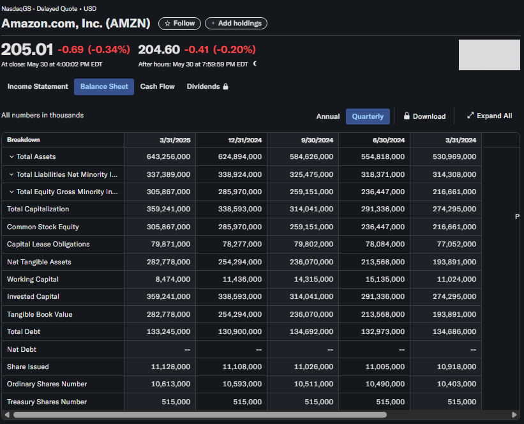Download the balance sheet data
524x424 pixels.
click(424, 116)
